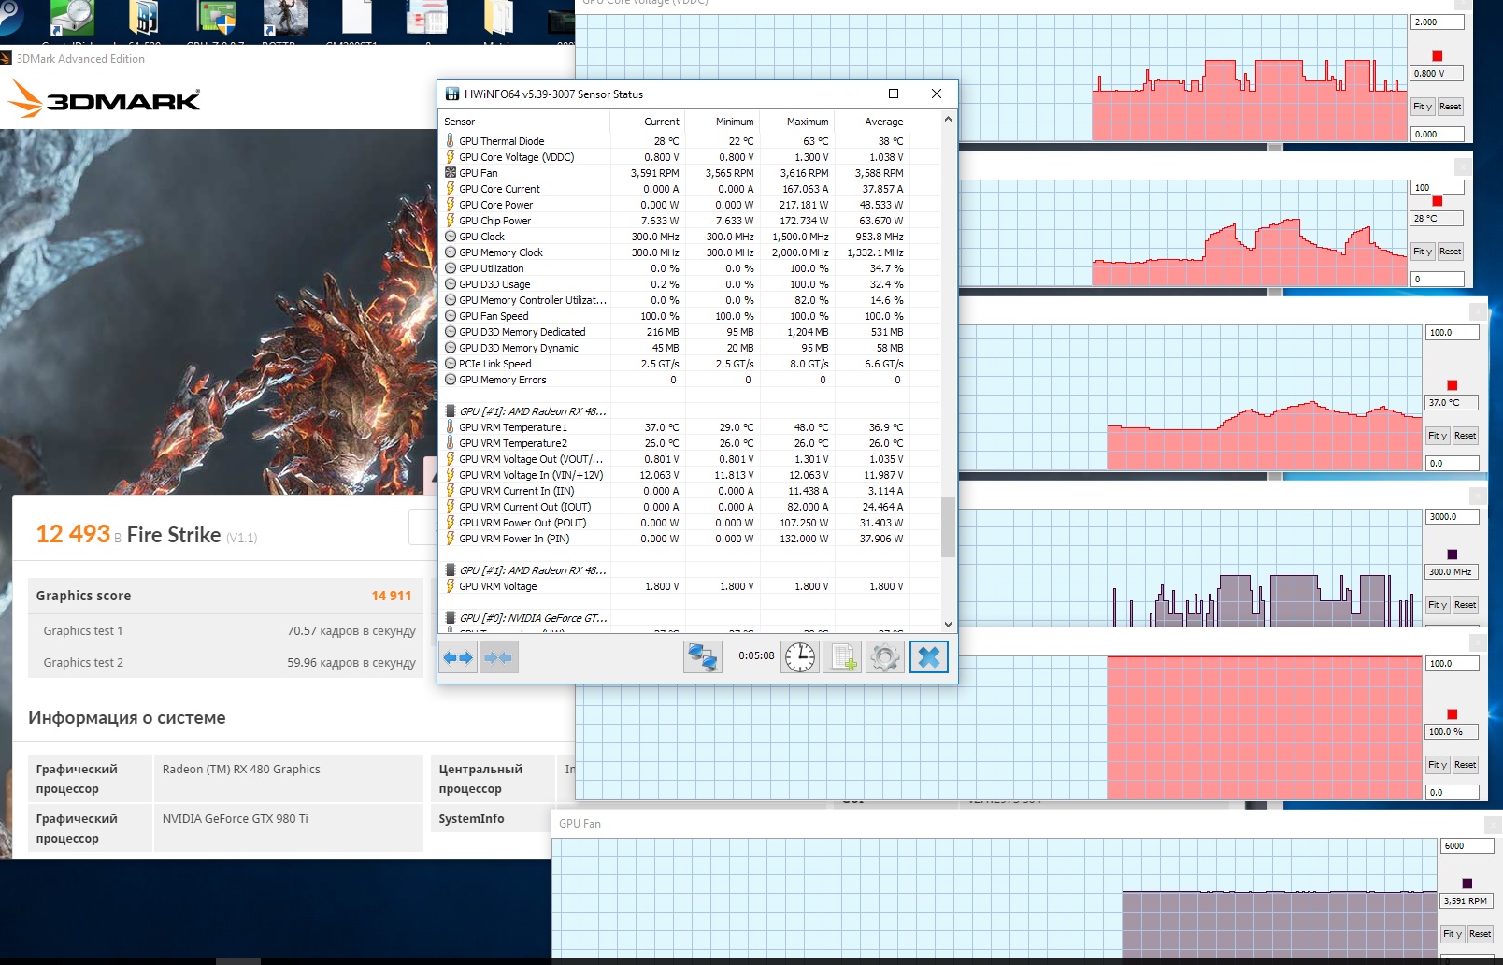Click the clock icon in HWiNFO toolbar

click(800, 657)
